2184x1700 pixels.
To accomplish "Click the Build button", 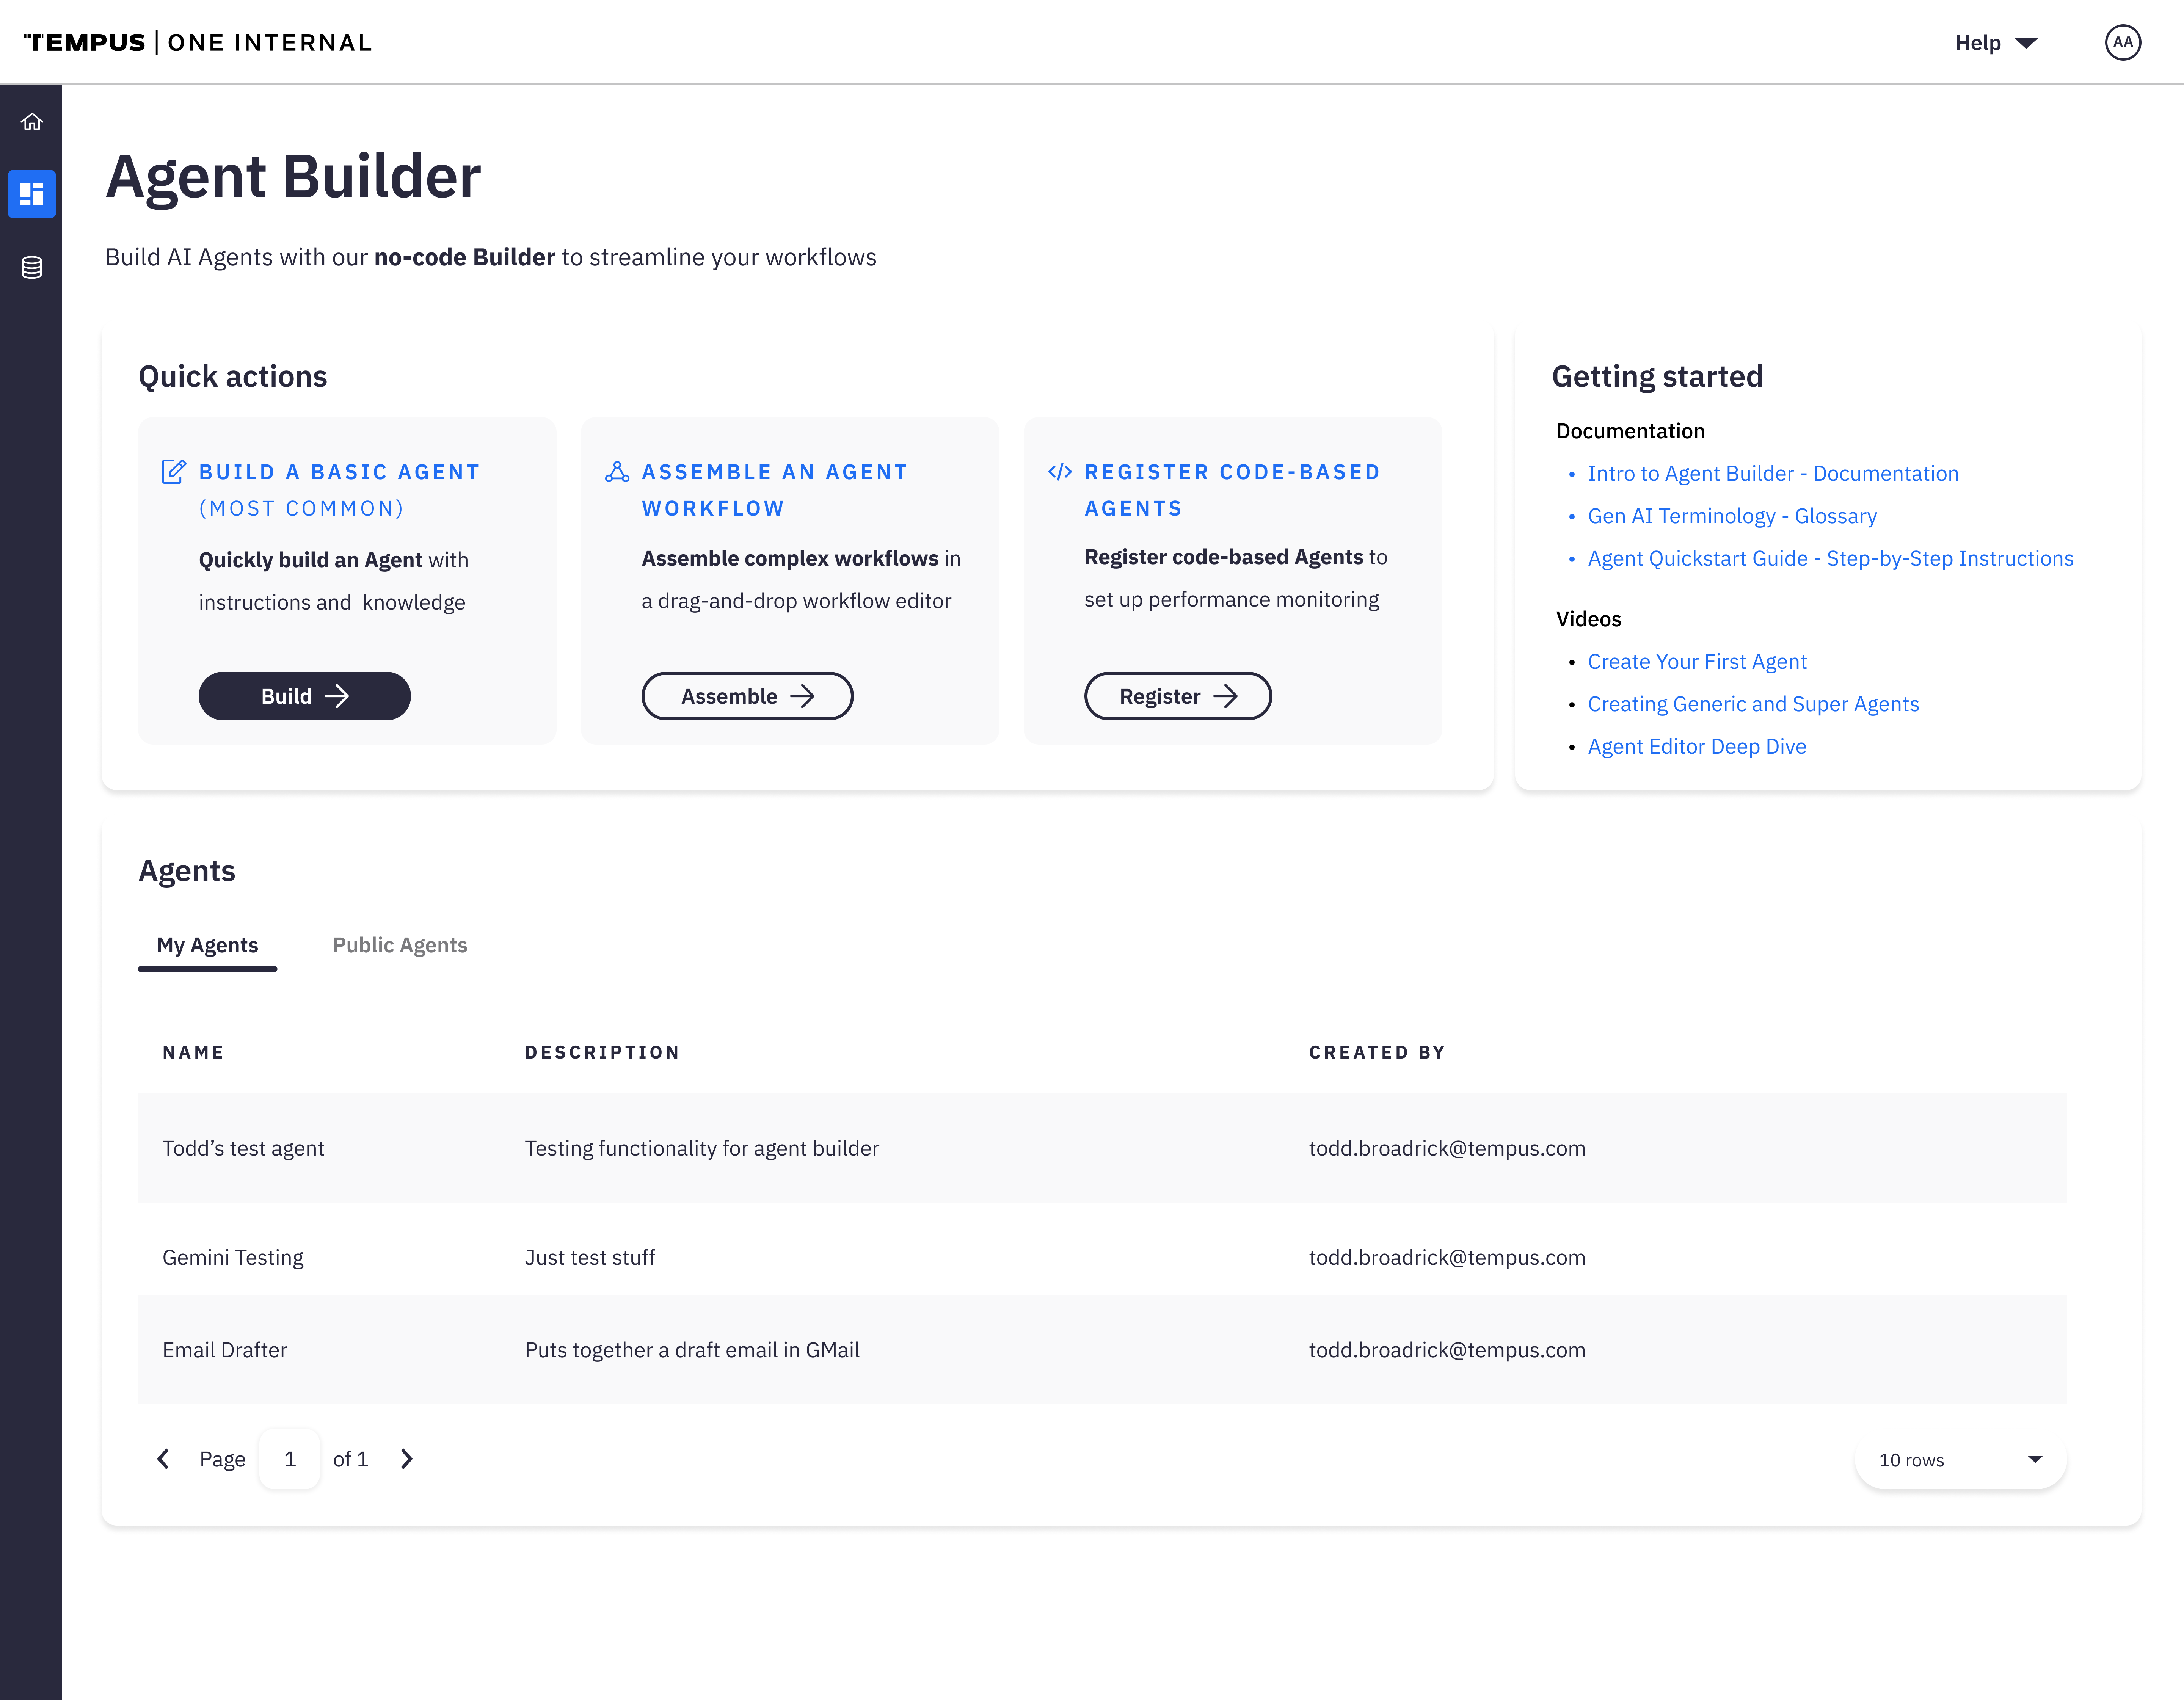I will (305, 696).
